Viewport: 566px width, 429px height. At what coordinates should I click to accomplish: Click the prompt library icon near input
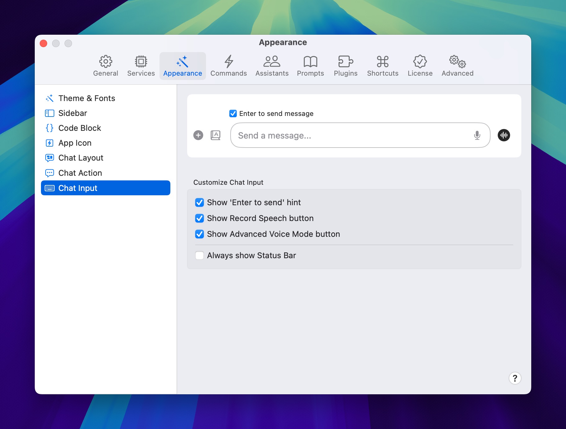click(x=215, y=135)
